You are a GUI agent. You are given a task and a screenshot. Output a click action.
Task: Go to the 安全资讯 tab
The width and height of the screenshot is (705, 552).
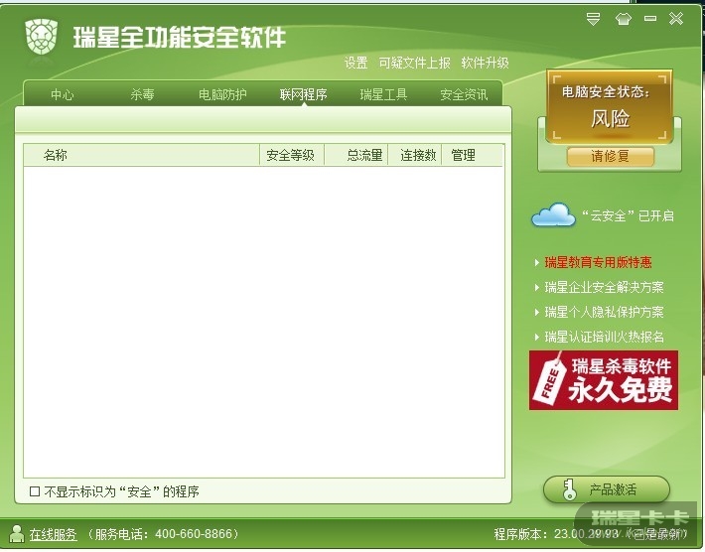pos(464,95)
